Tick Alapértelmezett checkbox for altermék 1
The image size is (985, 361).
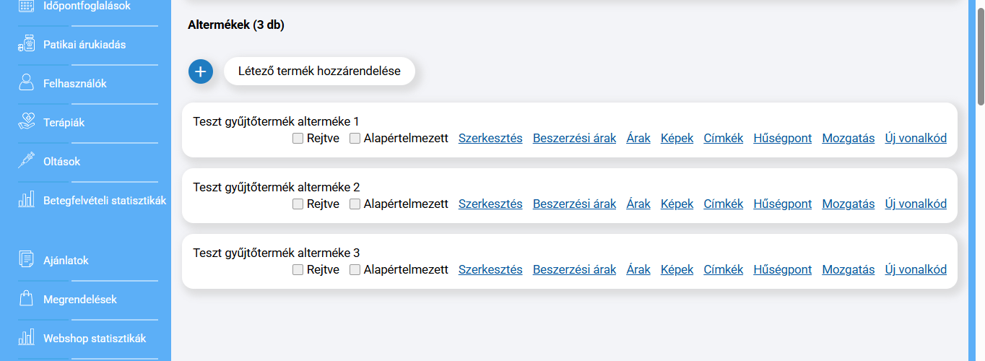355,139
